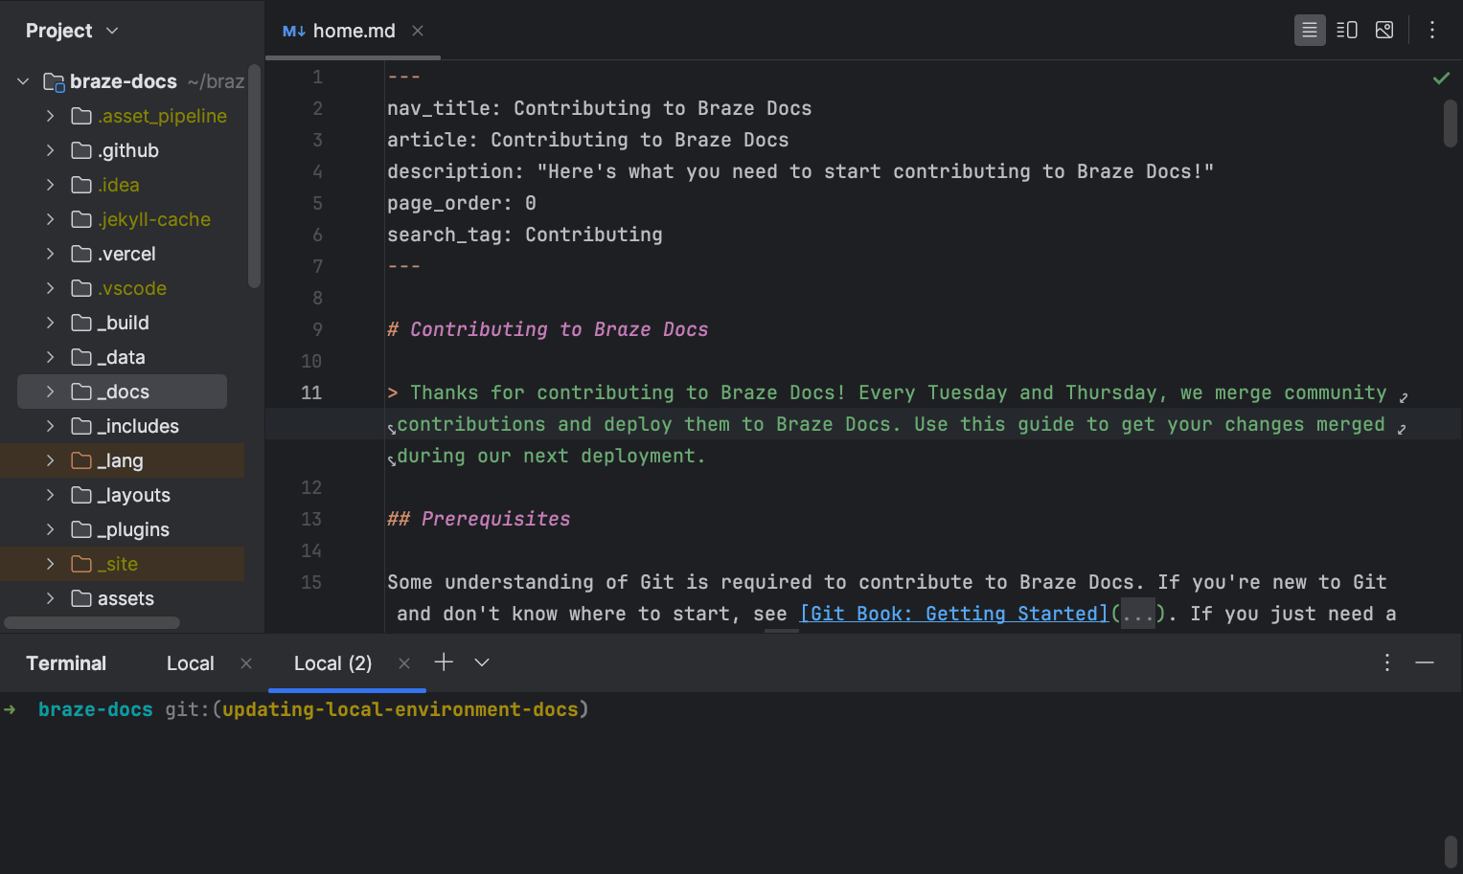Open the Git Book: Getting Started link
The width and height of the screenshot is (1463, 874).
pyautogui.click(x=953, y=614)
